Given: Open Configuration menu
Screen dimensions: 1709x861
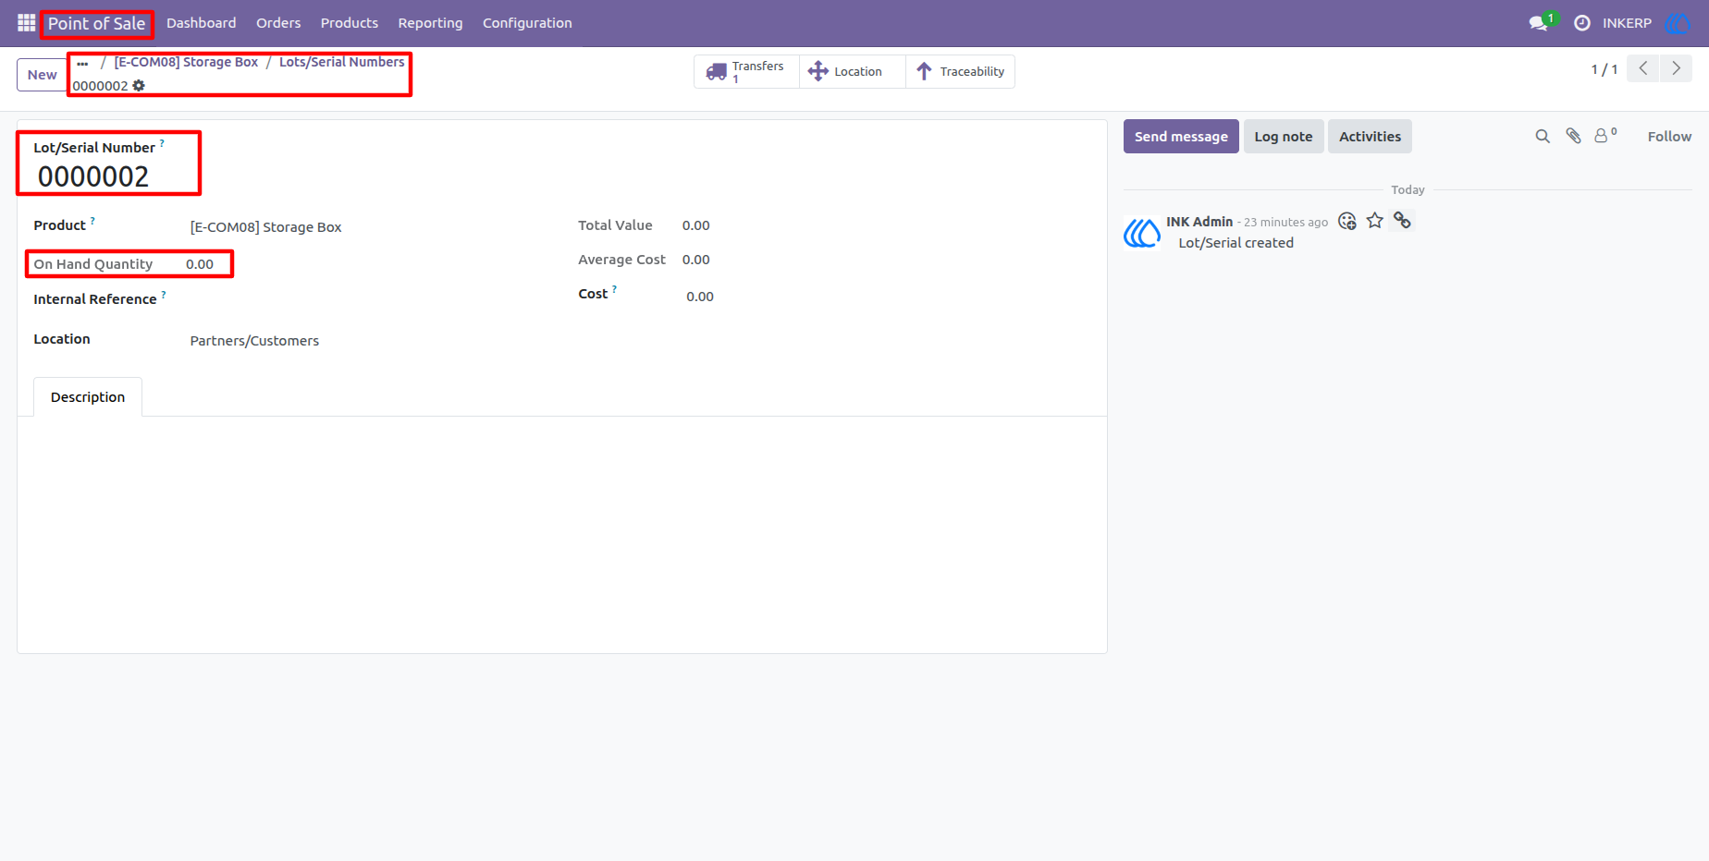Looking at the screenshot, I should tap(527, 23).
